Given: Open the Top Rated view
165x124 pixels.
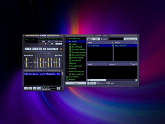Looking at the screenshot, I should tap(76, 61).
